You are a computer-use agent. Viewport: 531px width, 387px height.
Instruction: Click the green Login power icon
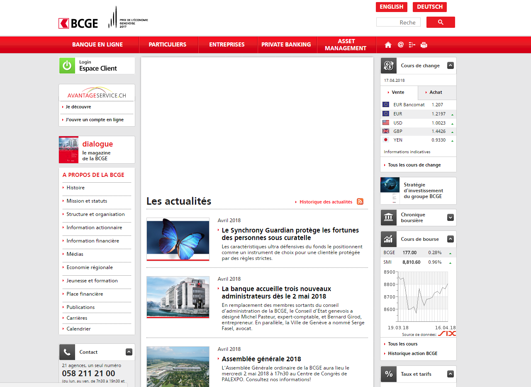67,66
